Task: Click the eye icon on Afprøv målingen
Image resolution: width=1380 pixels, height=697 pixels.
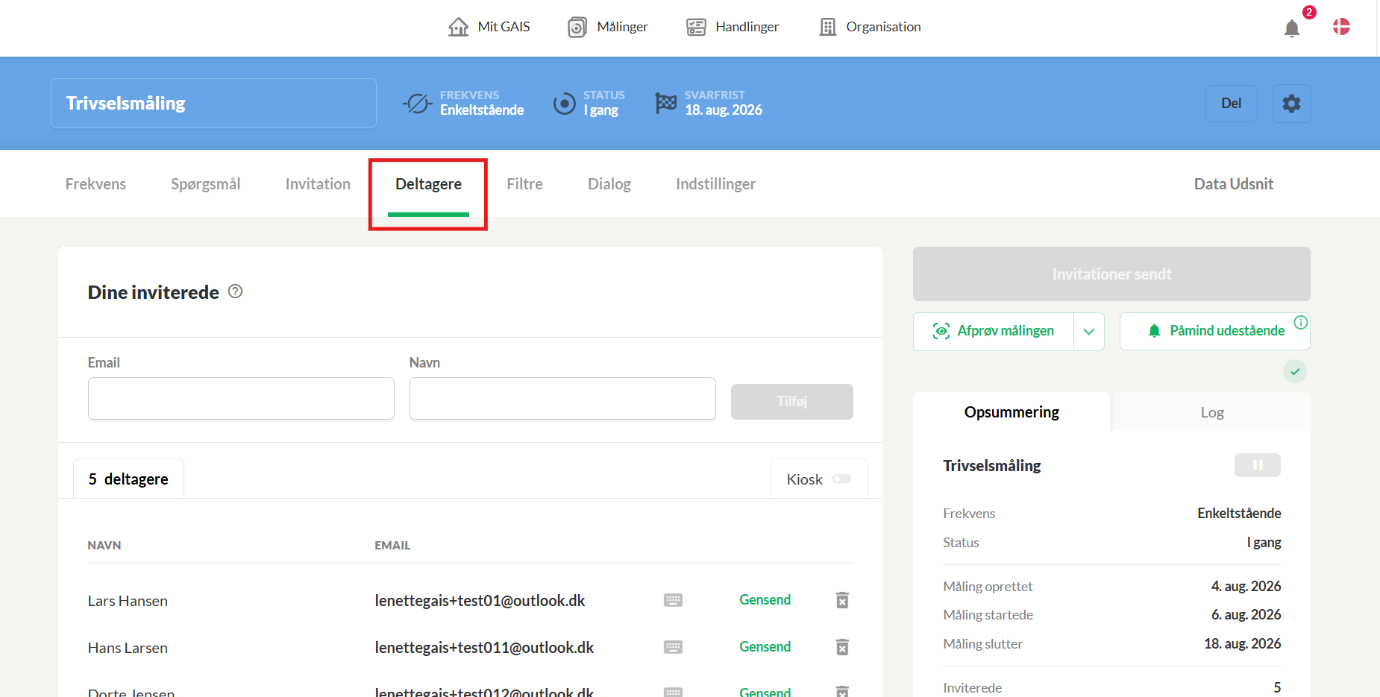Action: point(941,331)
